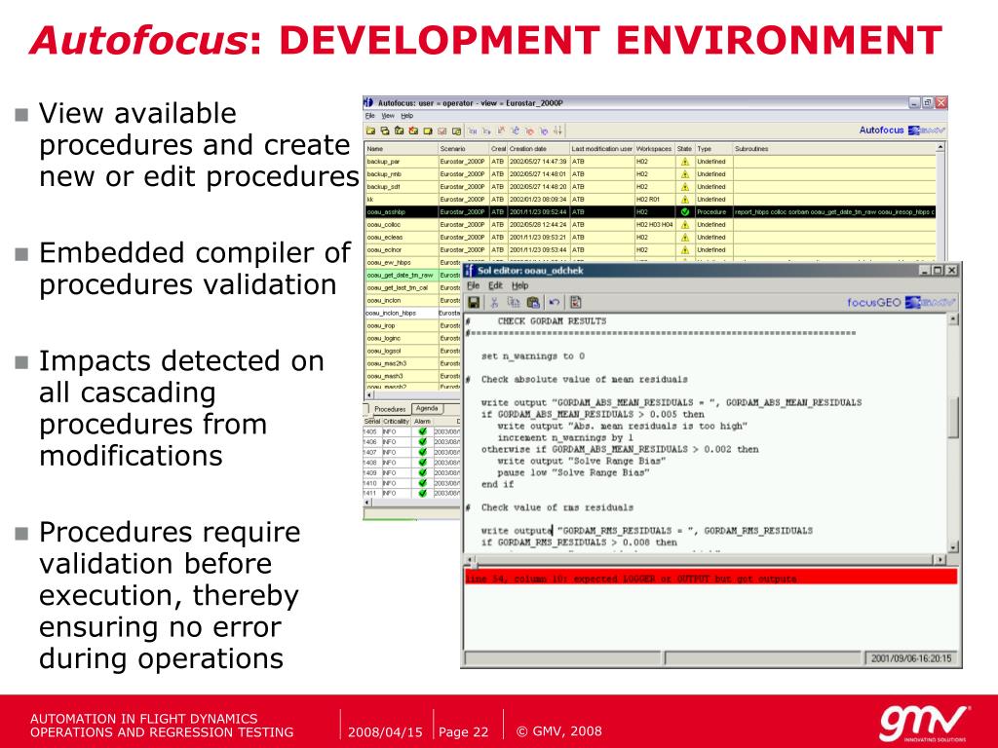This screenshot has width=998, height=748.
Task: Sort by Last modification user column header
Action: pos(601,149)
